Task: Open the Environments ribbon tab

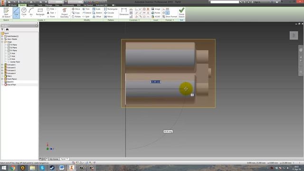Action: (x=68, y=5)
